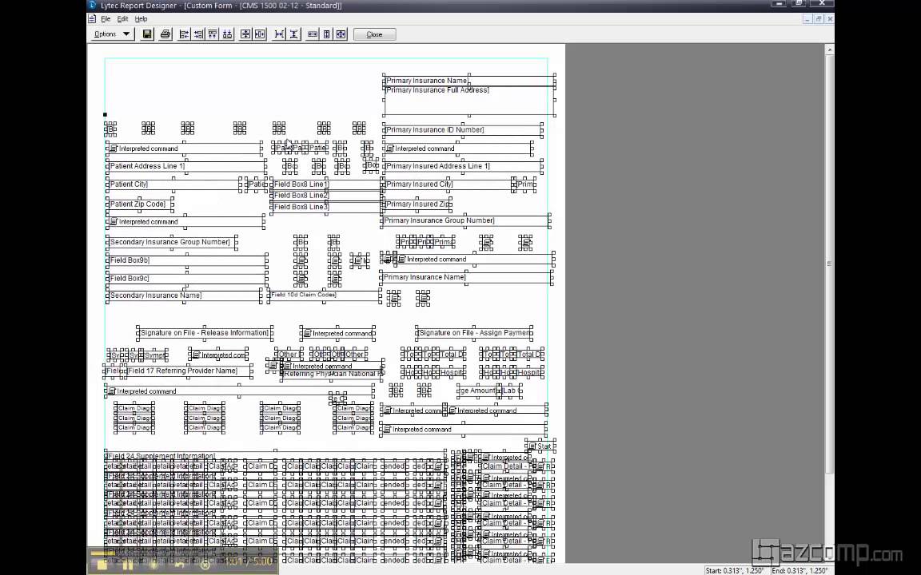Screen dimensions: 921x575
Task: Open the Help menu
Action: pyautogui.click(x=141, y=19)
